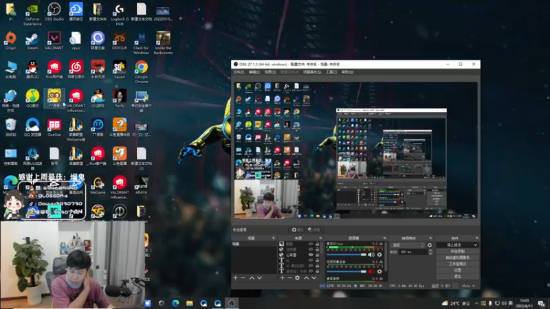The image size is (550, 309).
Task: Open transition properties gear icon
Action: (430, 245)
